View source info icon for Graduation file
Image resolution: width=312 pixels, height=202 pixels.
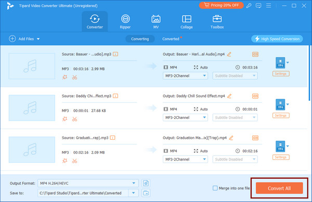pyautogui.click(x=113, y=138)
